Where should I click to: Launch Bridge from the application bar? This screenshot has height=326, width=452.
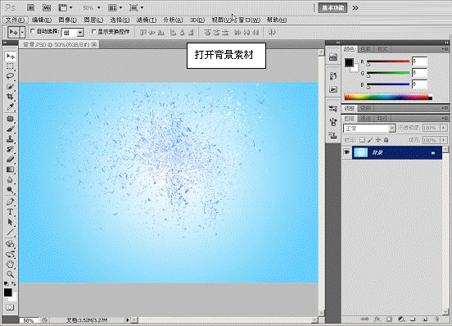(x=30, y=8)
